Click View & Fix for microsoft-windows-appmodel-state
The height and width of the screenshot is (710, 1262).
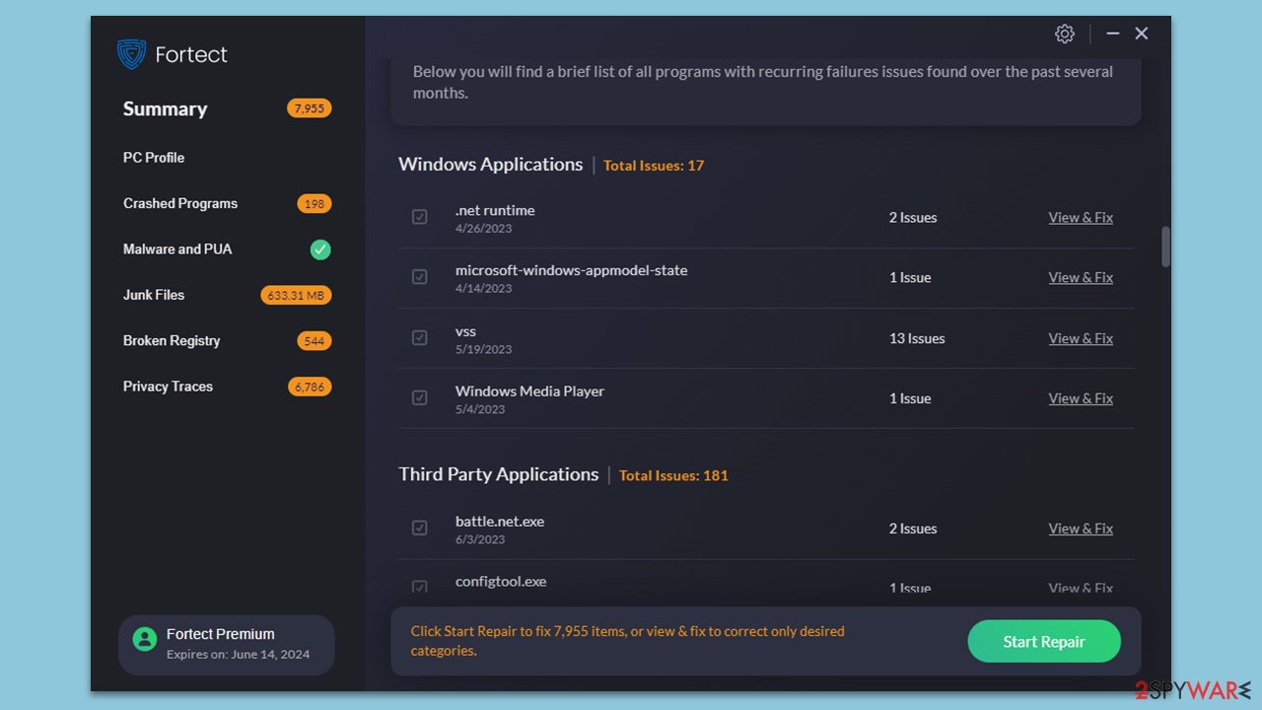pos(1081,277)
